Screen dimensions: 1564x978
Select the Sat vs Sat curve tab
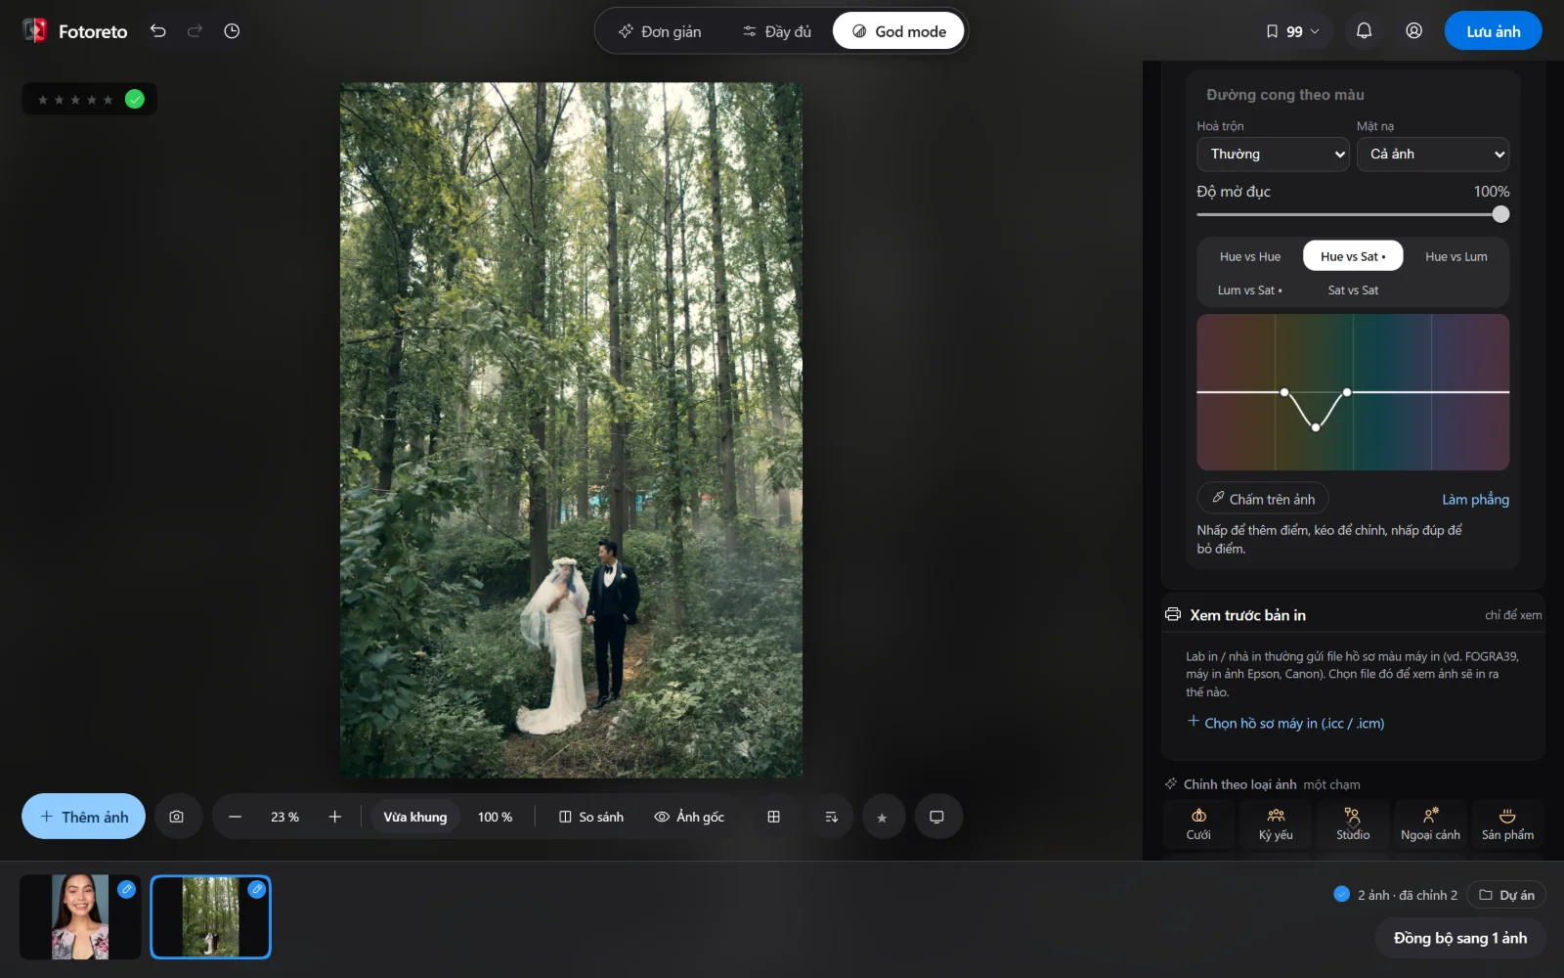pos(1353,290)
